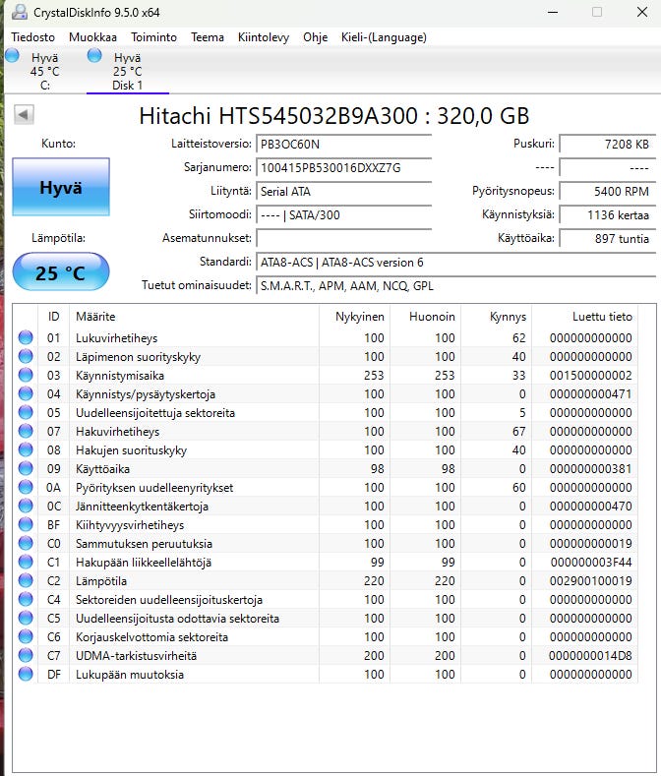Click status orb for Lukuvirhetiheys row
The image size is (661, 776).
tap(26, 338)
